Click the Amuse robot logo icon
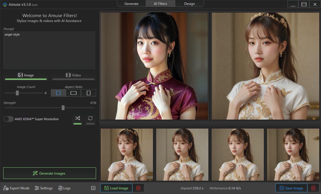 tap(5, 5)
